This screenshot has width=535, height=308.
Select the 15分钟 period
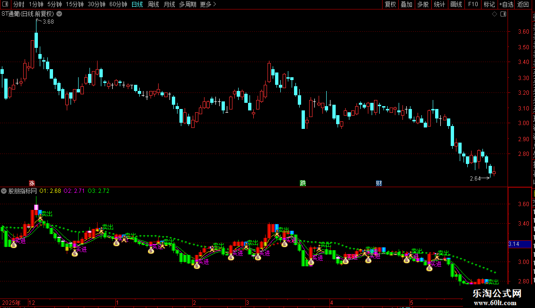point(75,4)
